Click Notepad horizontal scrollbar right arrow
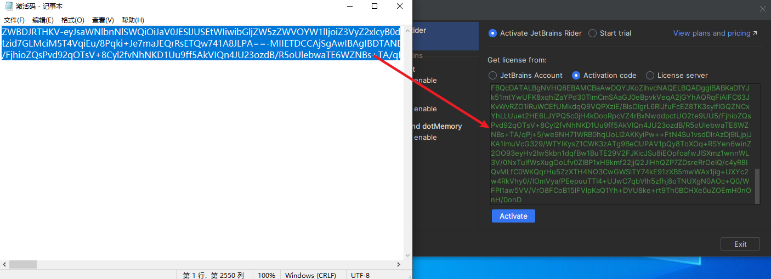The image size is (771, 279). click(399, 265)
